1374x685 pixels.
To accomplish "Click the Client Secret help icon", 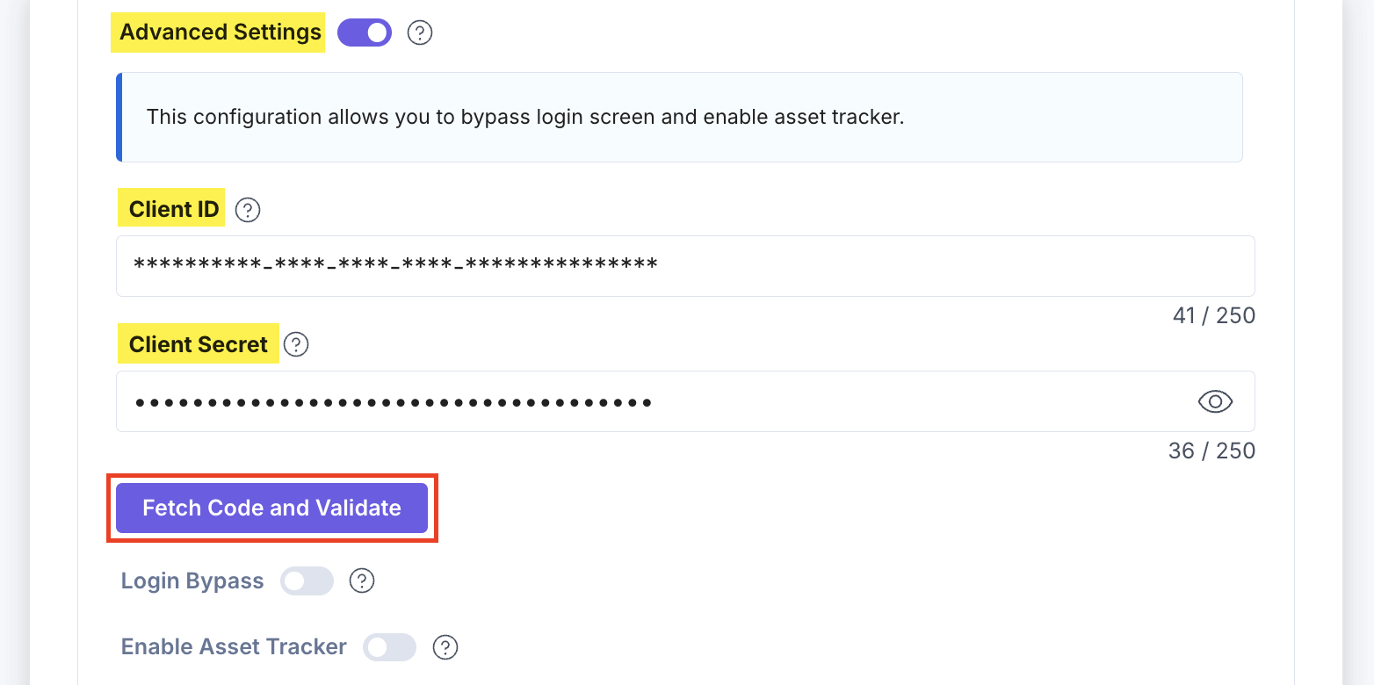I will [x=296, y=344].
